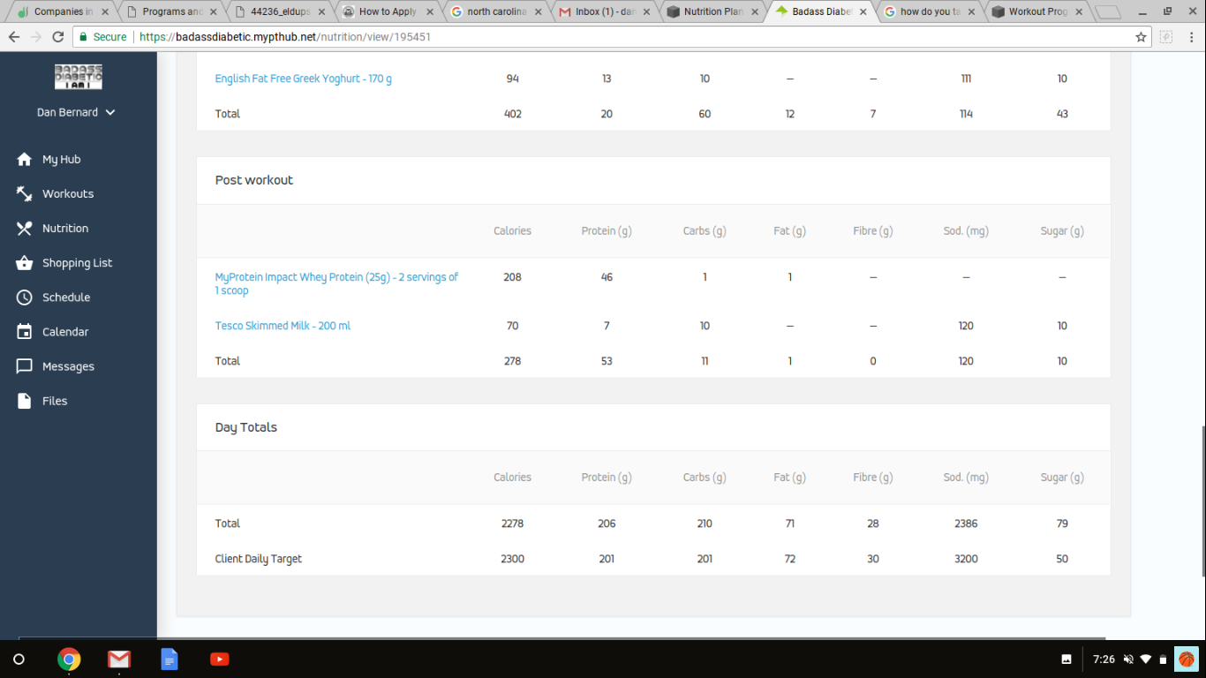1206x678 pixels.
Task: Switch to the north carolina Google tab
Action: [x=496, y=12]
